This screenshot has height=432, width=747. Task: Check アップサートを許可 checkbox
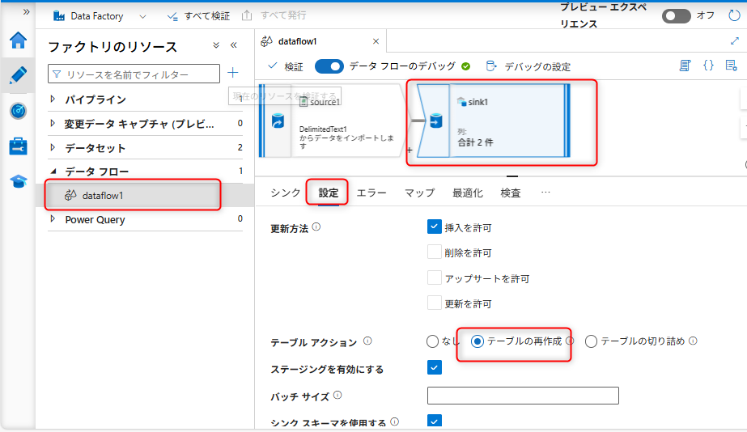pyautogui.click(x=434, y=277)
